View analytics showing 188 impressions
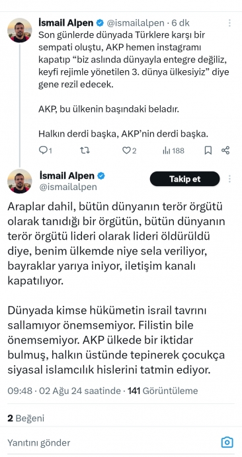This screenshot has width=242, height=457. 173,150
